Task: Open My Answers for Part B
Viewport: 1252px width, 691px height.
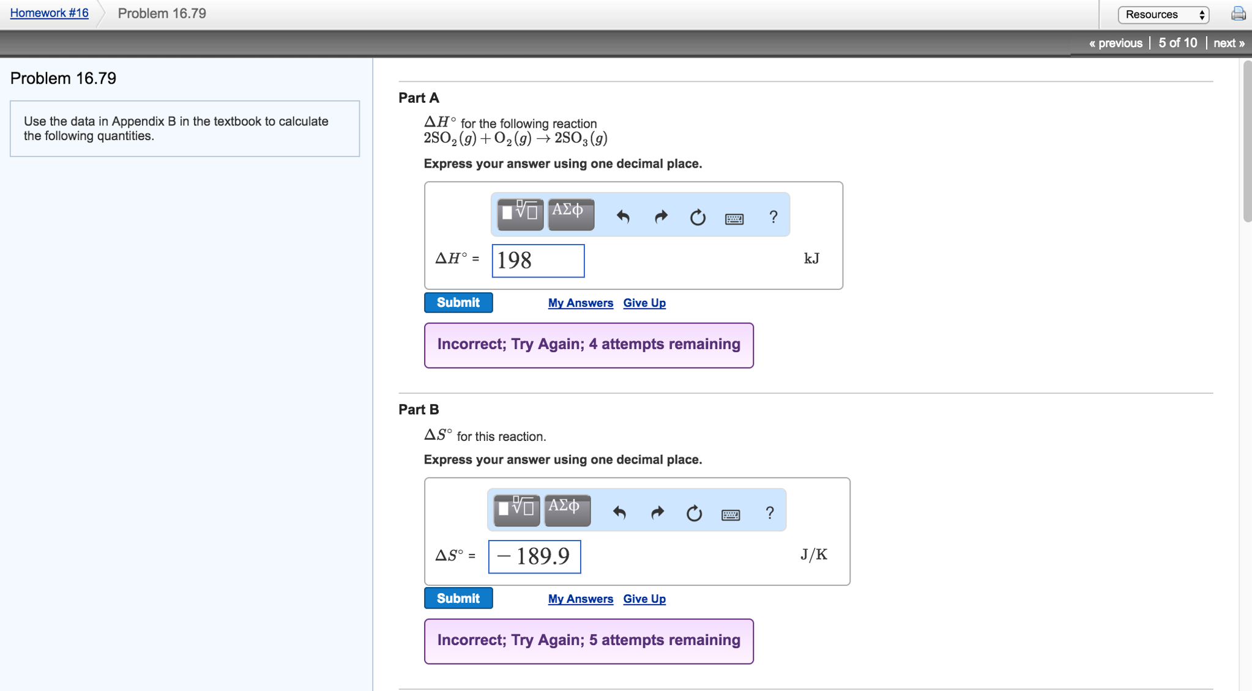Action: [x=581, y=599]
